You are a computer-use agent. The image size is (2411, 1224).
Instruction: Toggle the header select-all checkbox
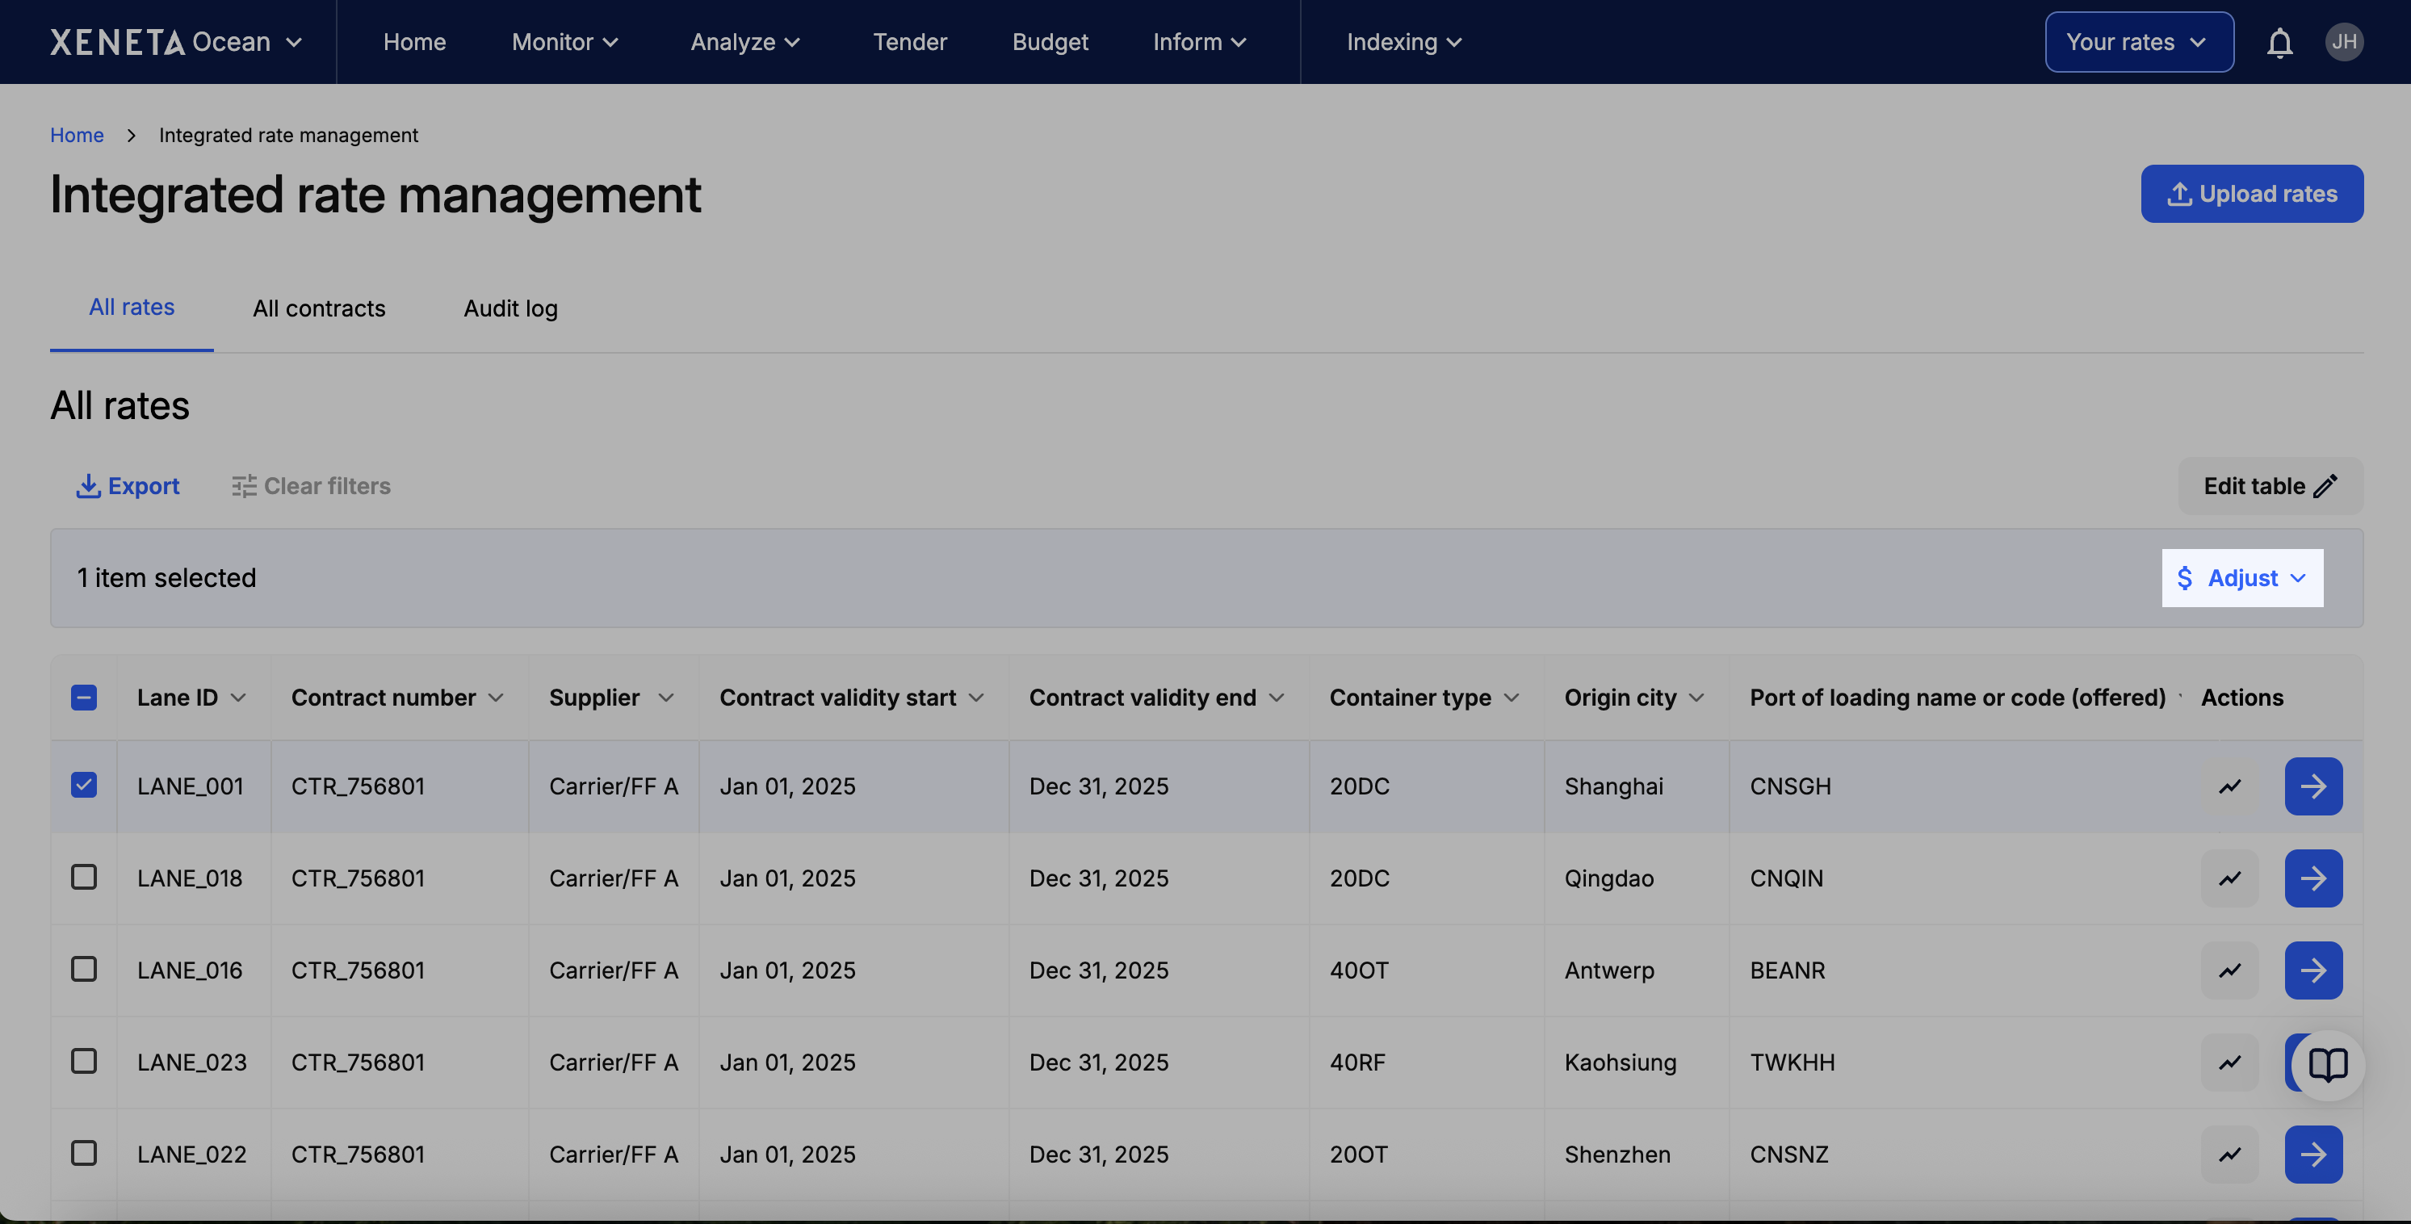pyautogui.click(x=83, y=697)
